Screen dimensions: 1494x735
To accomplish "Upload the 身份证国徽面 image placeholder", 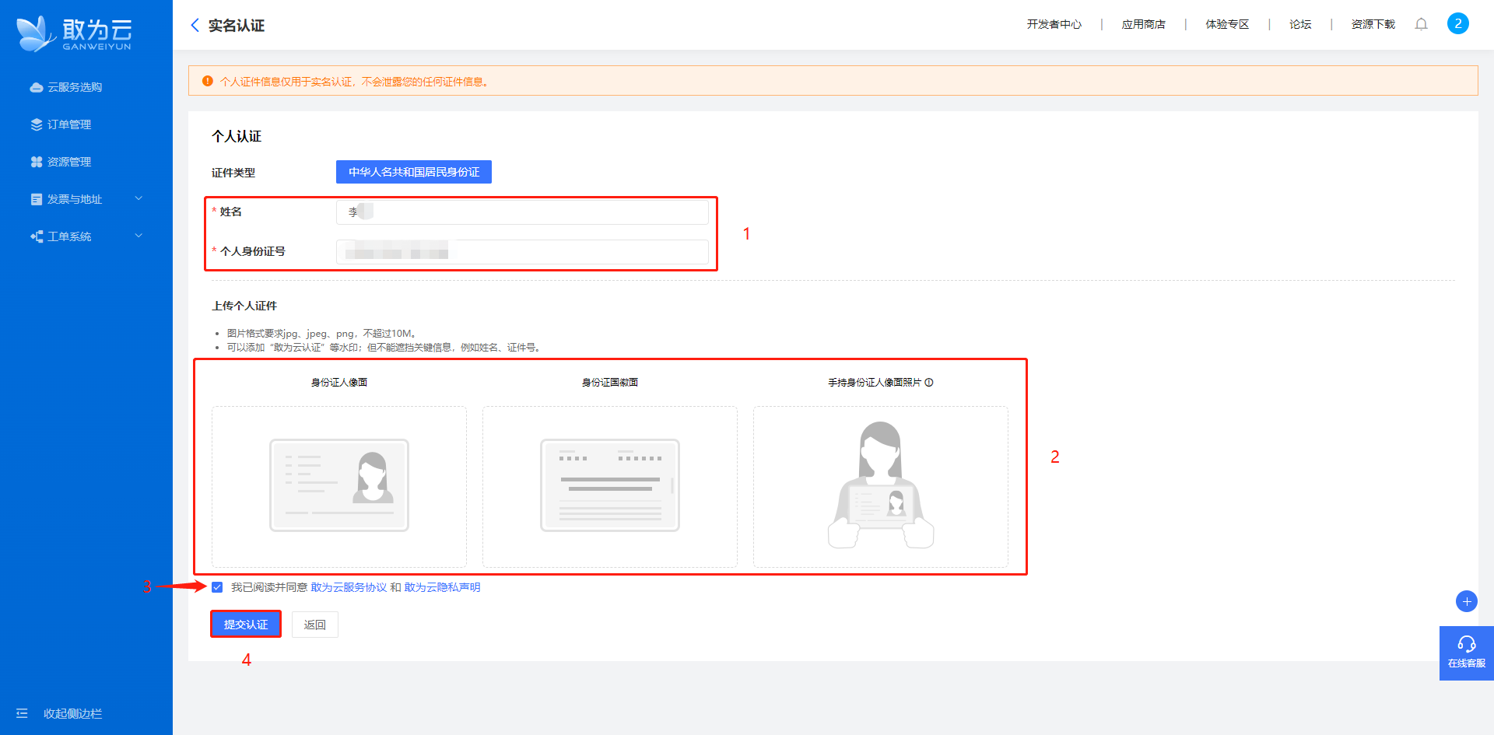I will click(610, 486).
